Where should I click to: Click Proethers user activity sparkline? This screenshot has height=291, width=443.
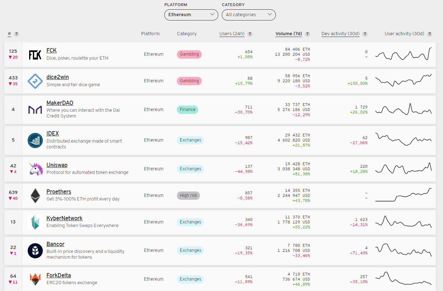(403, 195)
